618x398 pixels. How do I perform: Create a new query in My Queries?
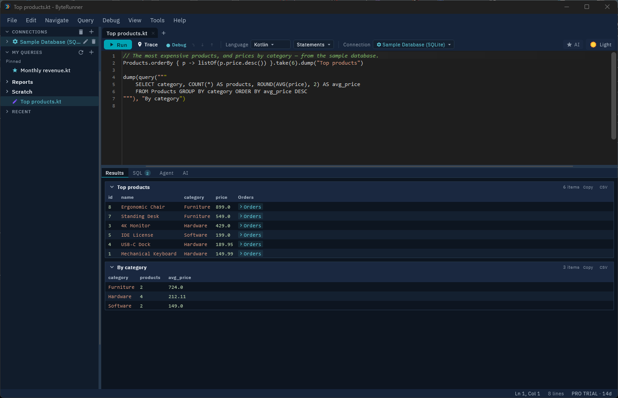click(x=91, y=52)
